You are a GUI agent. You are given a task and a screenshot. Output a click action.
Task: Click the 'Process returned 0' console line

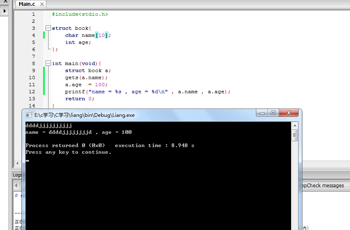110,145
